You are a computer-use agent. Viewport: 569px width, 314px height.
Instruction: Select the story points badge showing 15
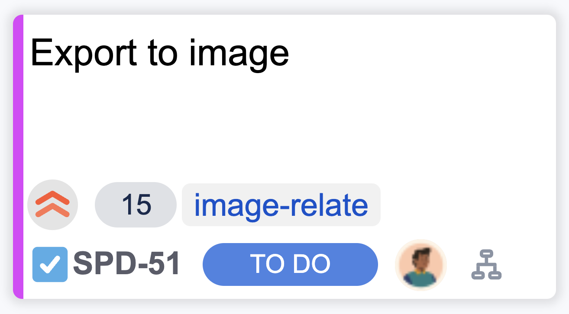[x=136, y=205]
